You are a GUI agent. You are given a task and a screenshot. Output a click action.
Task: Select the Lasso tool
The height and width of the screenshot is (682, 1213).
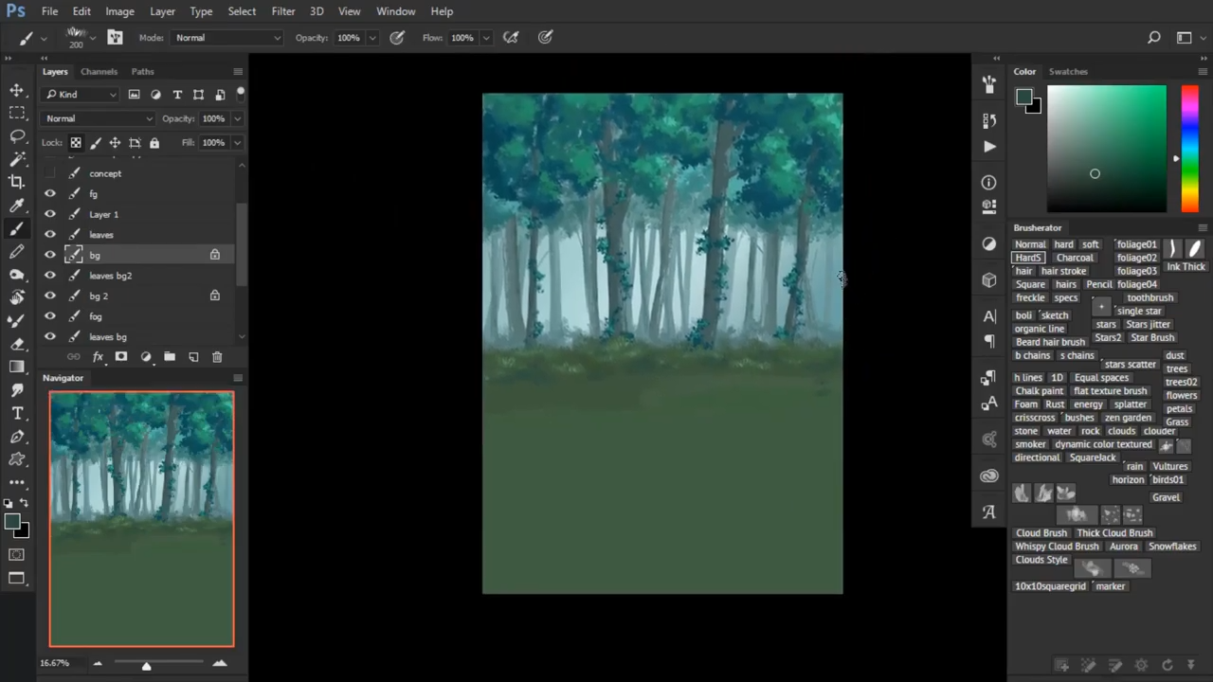[x=17, y=136]
